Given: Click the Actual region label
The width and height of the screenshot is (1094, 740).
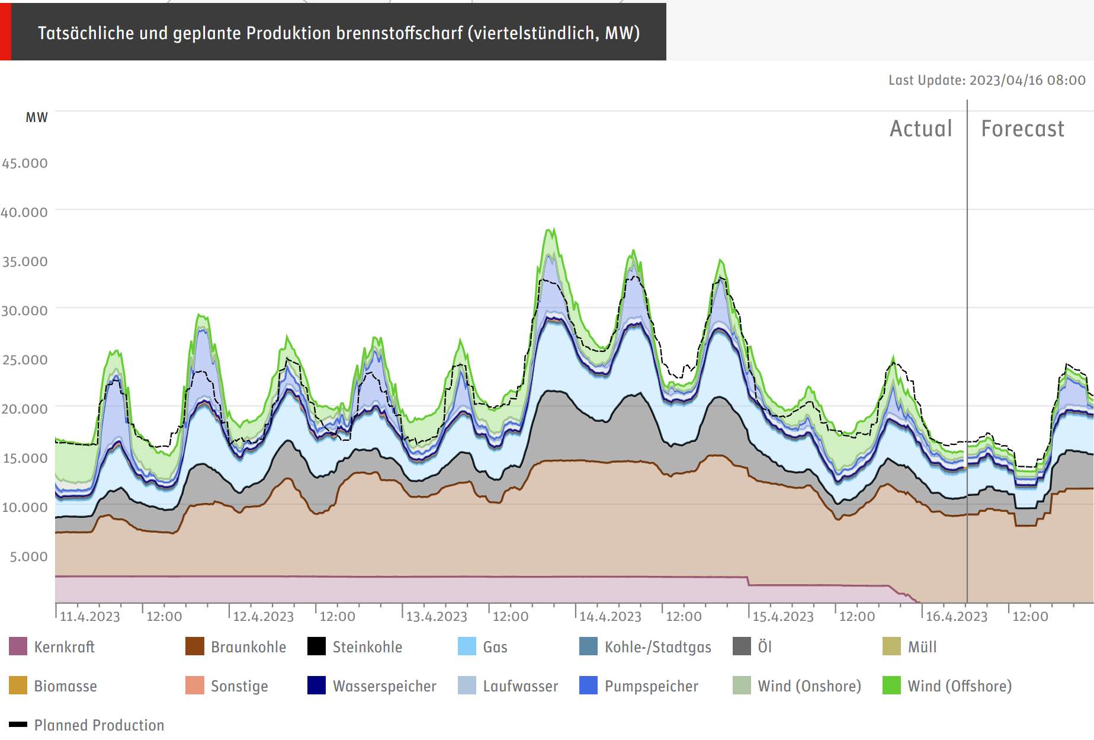Looking at the screenshot, I should [921, 129].
